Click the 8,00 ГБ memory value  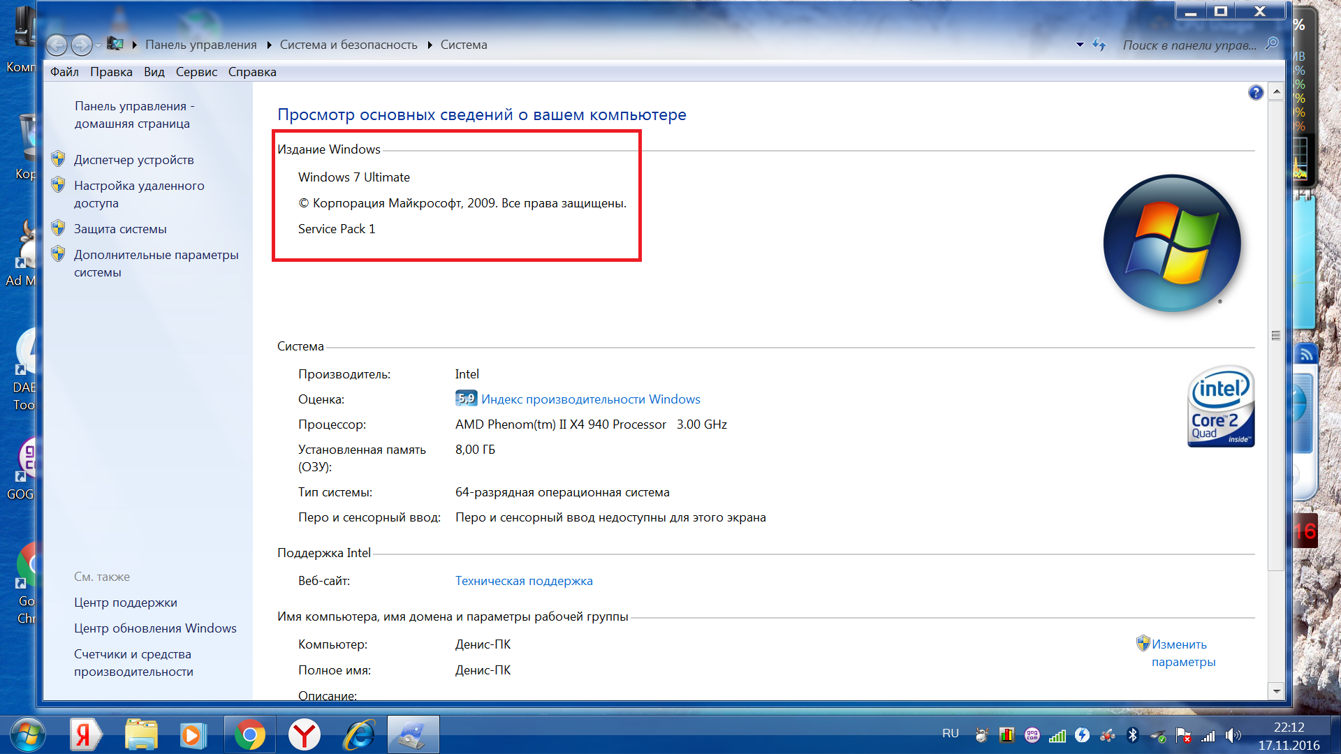(475, 450)
